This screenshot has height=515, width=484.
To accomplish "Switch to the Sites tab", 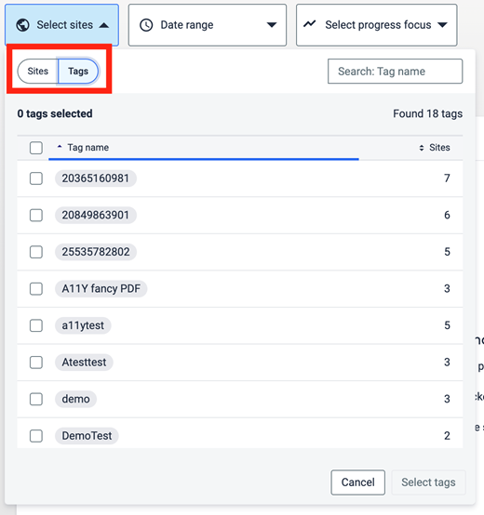I will click(38, 71).
